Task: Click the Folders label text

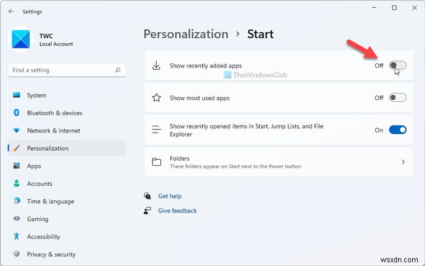Action: tap(180, 159)
